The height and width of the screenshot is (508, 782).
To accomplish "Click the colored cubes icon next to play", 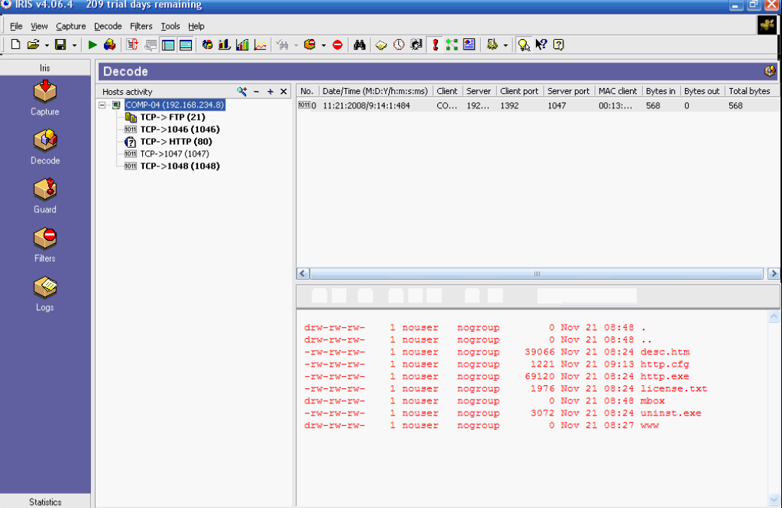I will point(110,44).
